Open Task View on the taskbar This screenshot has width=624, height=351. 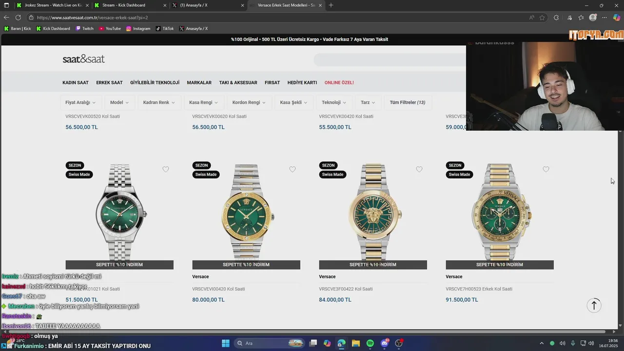[x=313, y=343]
